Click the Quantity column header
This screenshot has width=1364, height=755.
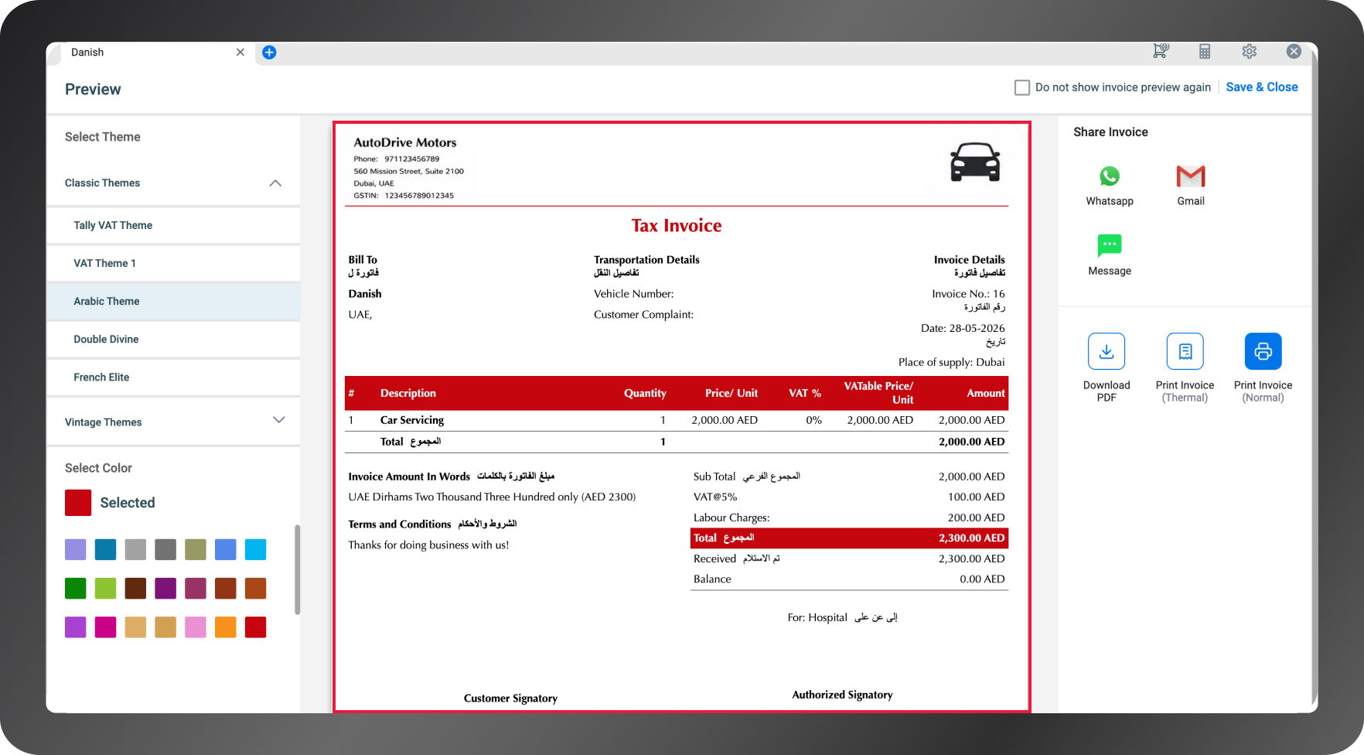(645, 393)
